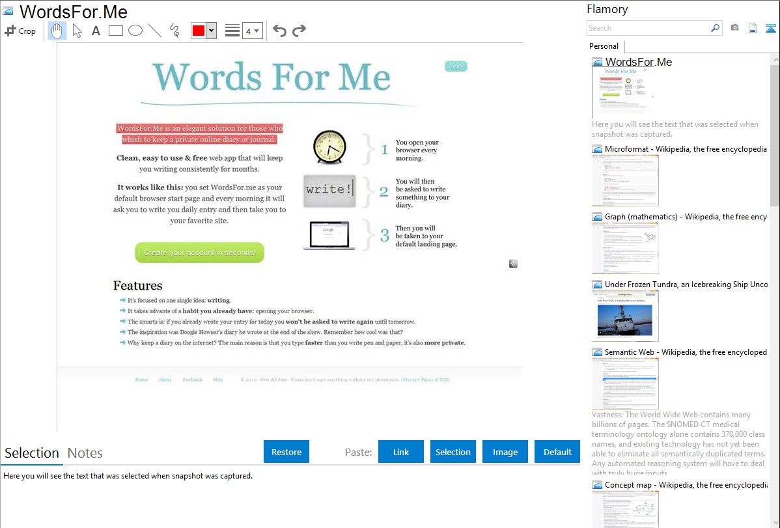Click the blue collapse panel icon
The image size is (780, 528).
(x=770, y=28)
